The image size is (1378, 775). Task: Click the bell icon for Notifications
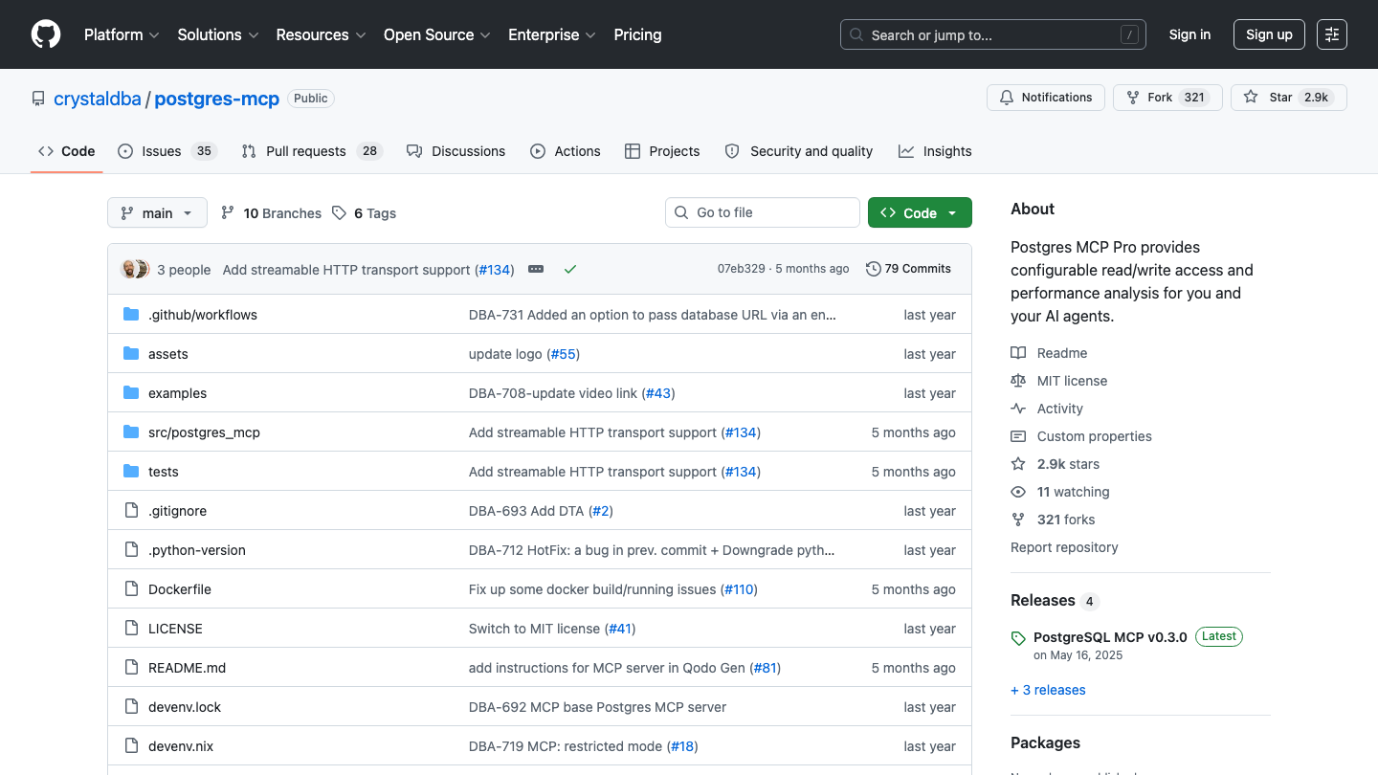point(1007,98)
